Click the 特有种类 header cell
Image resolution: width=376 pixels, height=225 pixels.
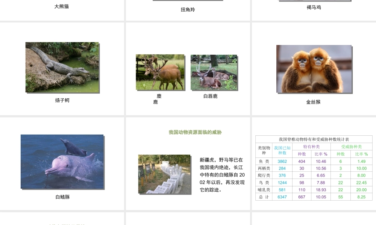[x=311, y=147]
